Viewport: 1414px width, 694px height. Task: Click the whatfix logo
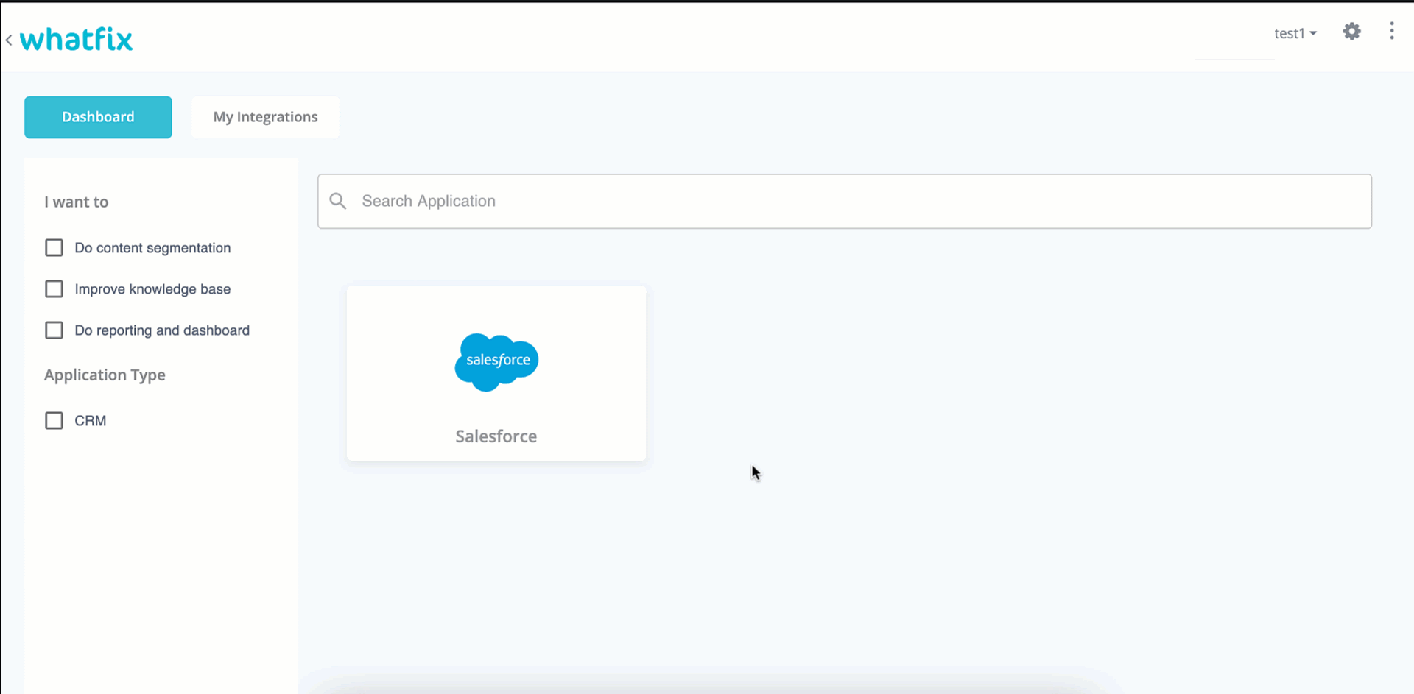point(77,39)
